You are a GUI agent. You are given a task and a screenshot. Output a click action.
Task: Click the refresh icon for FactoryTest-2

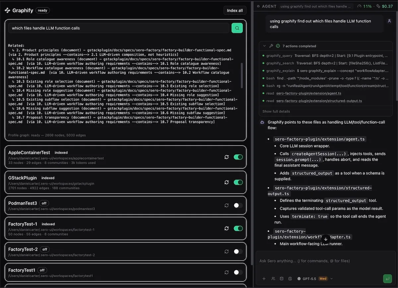pyautogui.click(x=227, y=252)
